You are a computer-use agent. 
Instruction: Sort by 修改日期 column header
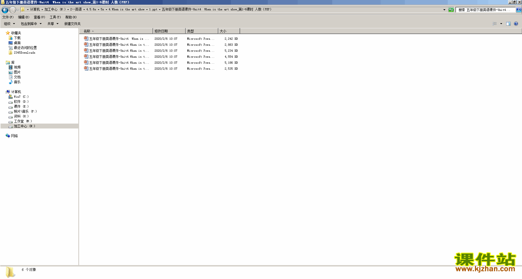169,31
